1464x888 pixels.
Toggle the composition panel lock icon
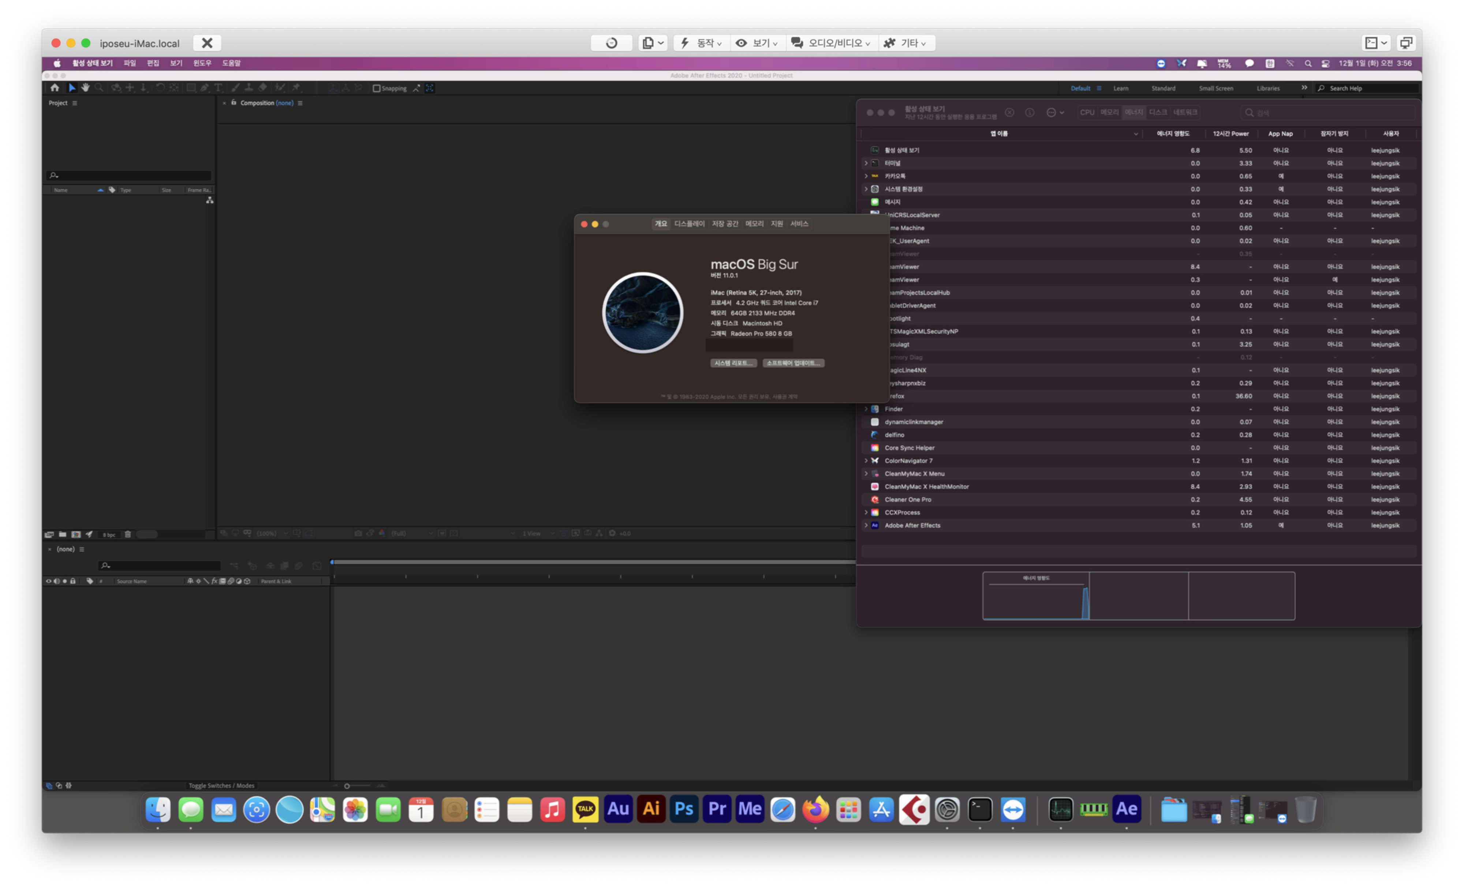click(x=234, y=102)
